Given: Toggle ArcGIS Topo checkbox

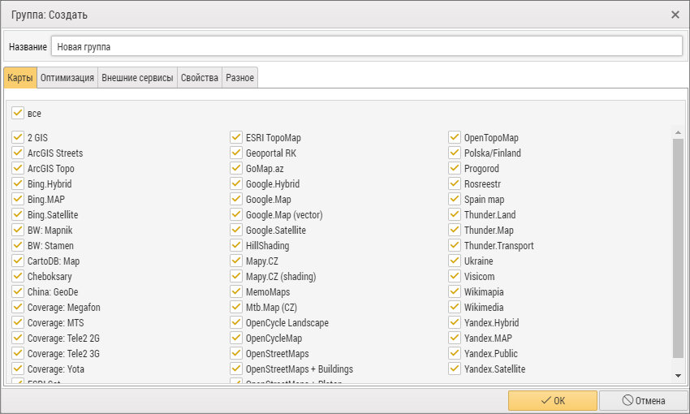Looking at the screenshot, I should click(x=18, y=168).
